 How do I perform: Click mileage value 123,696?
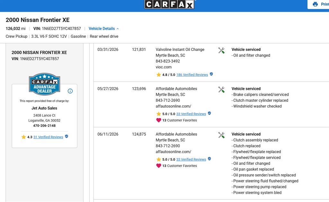point(139,89)
